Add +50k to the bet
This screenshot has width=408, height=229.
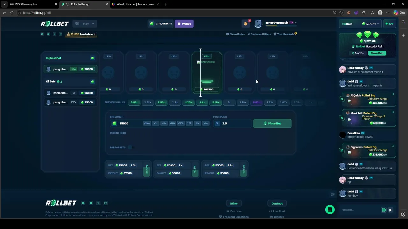coord(181,123)
